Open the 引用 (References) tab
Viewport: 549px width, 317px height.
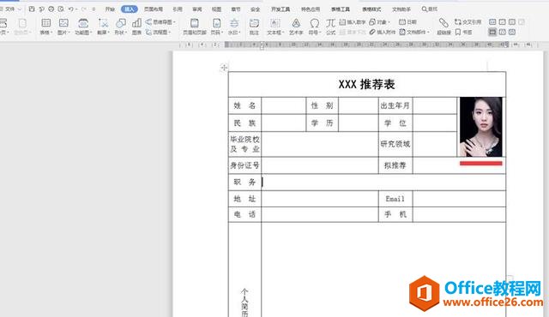pos(178,9)
